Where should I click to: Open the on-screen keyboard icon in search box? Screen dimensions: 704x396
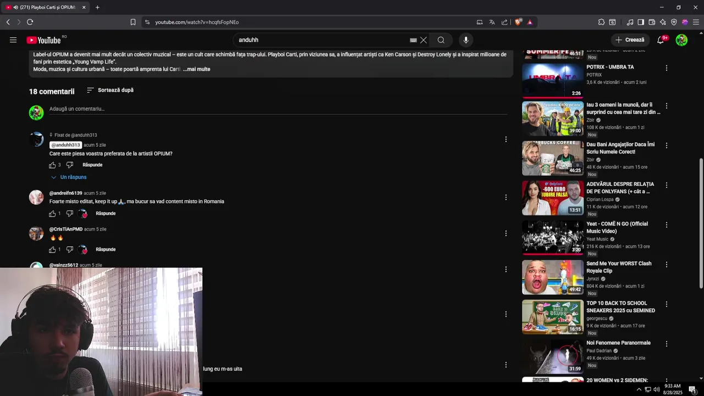(413, 40)
